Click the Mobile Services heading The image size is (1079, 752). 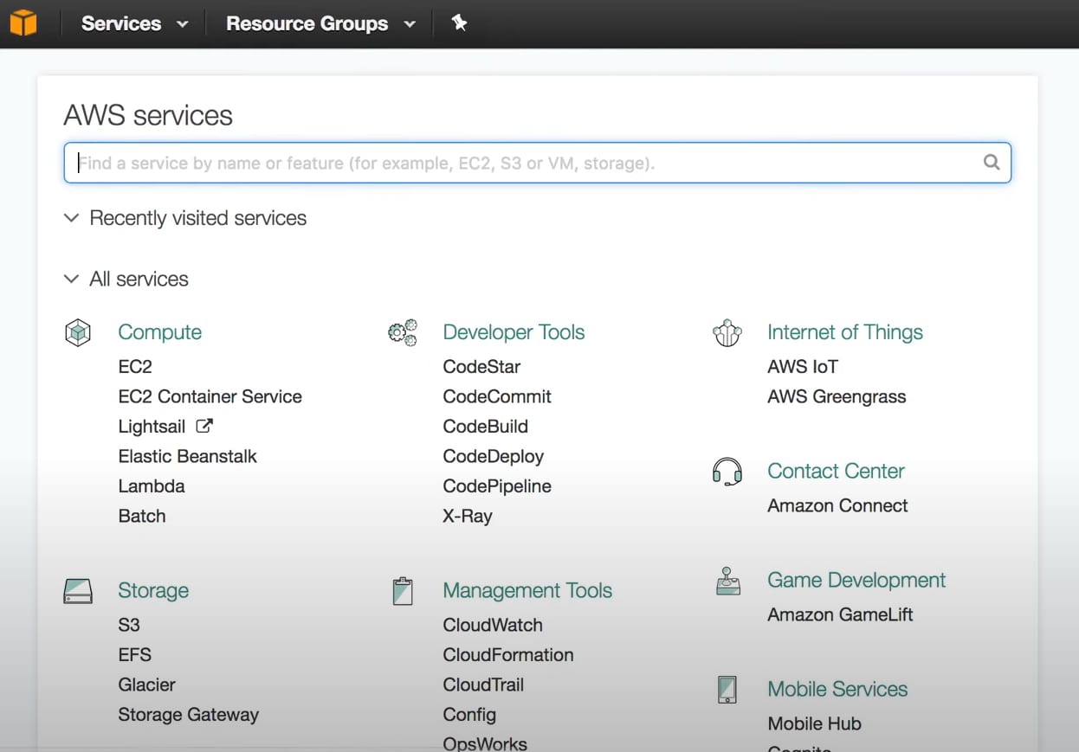(x=837, y=689)
